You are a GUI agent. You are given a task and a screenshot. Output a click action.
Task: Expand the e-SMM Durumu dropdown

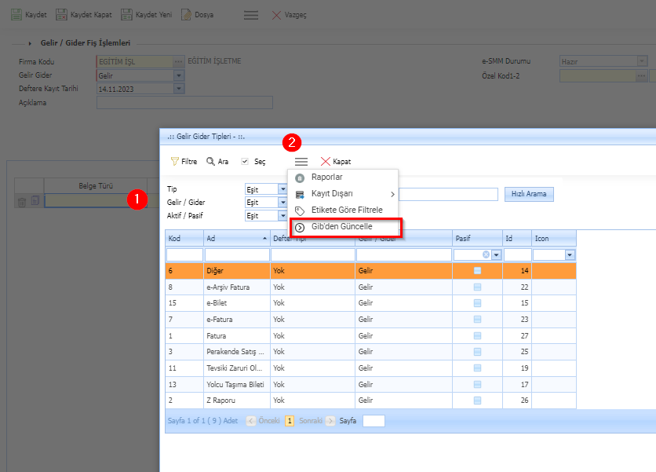point(642,61)
